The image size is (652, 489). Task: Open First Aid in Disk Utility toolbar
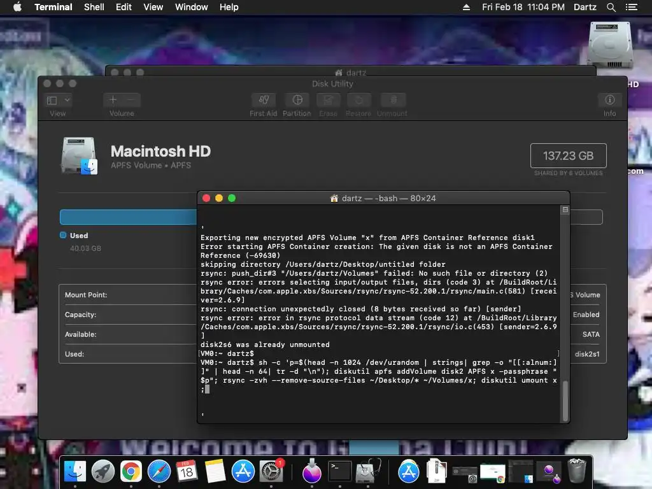pyautogui.click(x=263, y=100)
